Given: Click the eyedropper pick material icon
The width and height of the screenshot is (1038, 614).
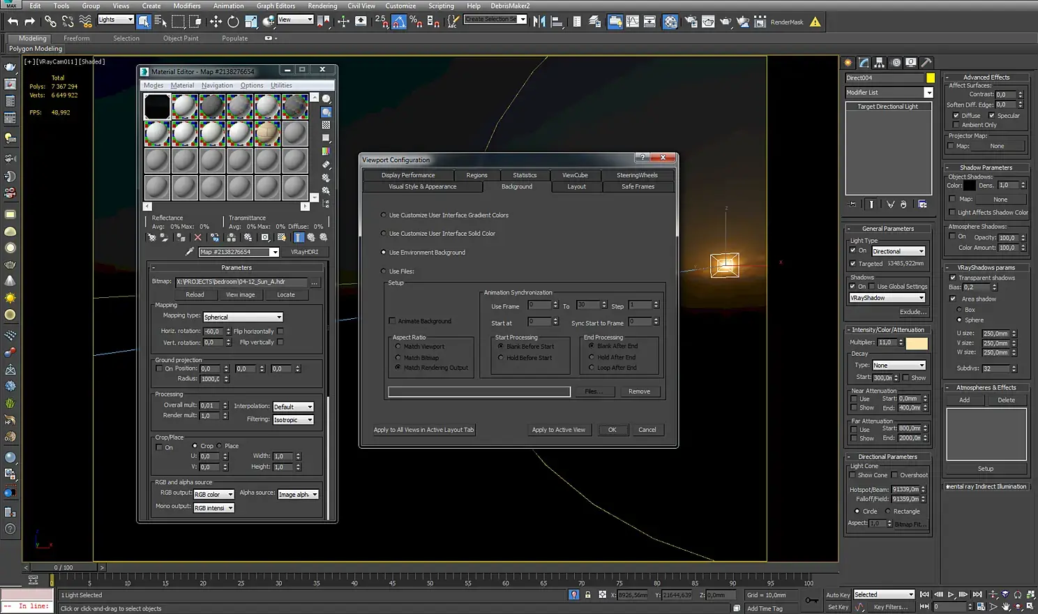Looking at the screenshot, I should (189, 252).
